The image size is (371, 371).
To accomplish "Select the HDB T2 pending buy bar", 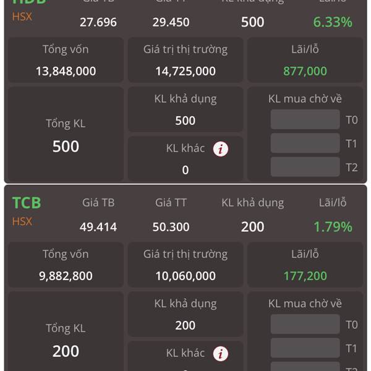I will pyautogui.click(x=305, y=167).
